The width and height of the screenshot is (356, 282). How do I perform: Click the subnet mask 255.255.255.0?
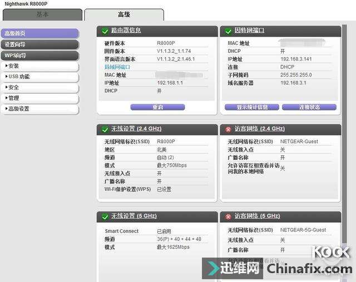tap(296, 75)
